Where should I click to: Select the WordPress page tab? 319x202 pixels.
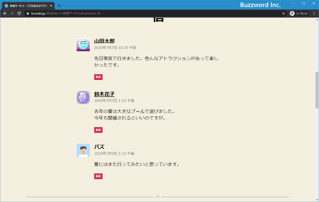click(x=27, y=6)
